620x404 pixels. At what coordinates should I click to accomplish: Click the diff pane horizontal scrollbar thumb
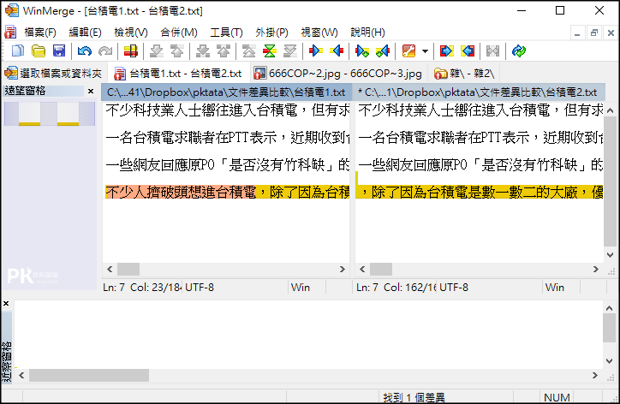click(89, 375)
